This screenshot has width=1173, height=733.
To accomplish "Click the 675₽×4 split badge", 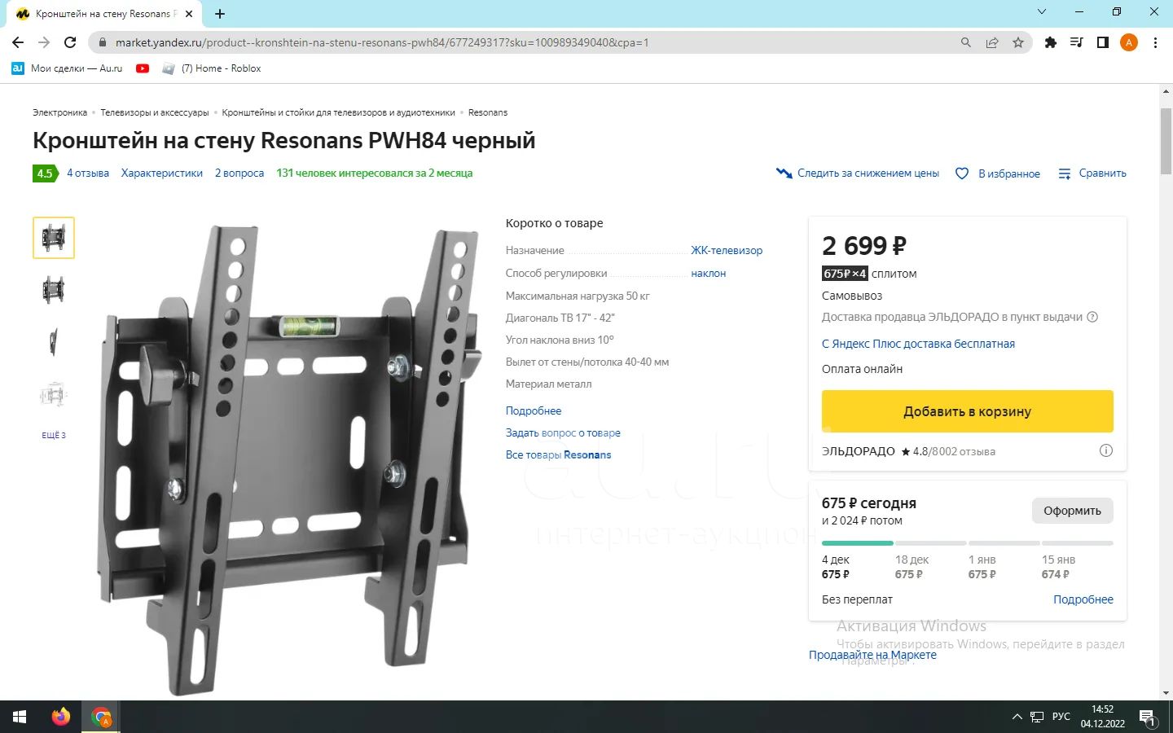I will [845, 274].
